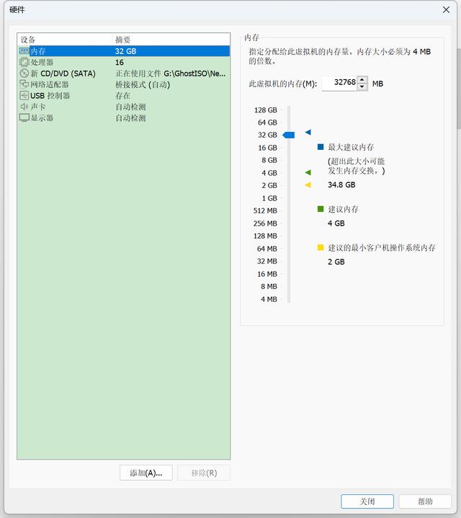Click the 添加(A)... button
Screen dimensions: 461x518
tap(146, 473)
